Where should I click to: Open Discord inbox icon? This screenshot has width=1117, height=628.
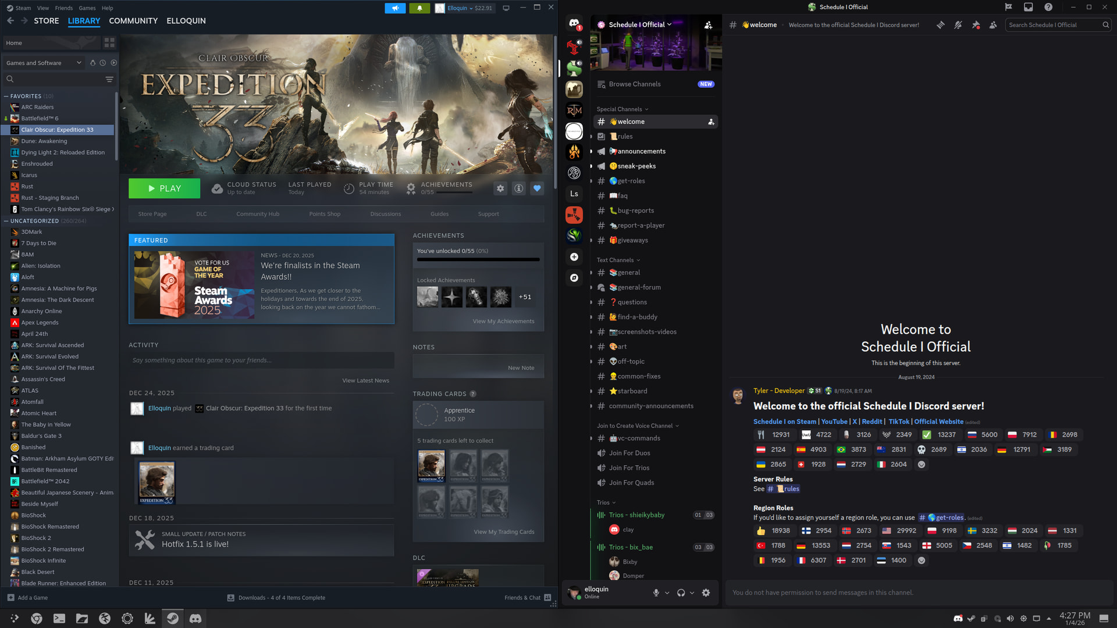coord(1029,7)
